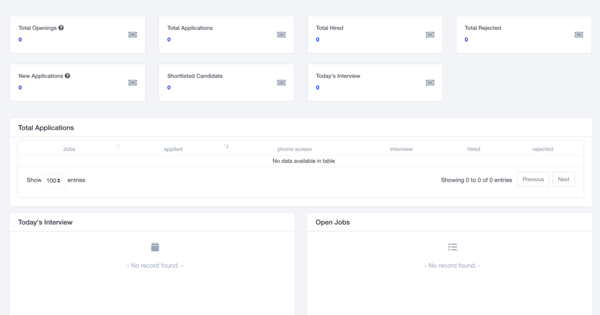Click the ticket icon in Total Applications card
Image resolution: width=600 pixels, height=315 pixels.
281,34
